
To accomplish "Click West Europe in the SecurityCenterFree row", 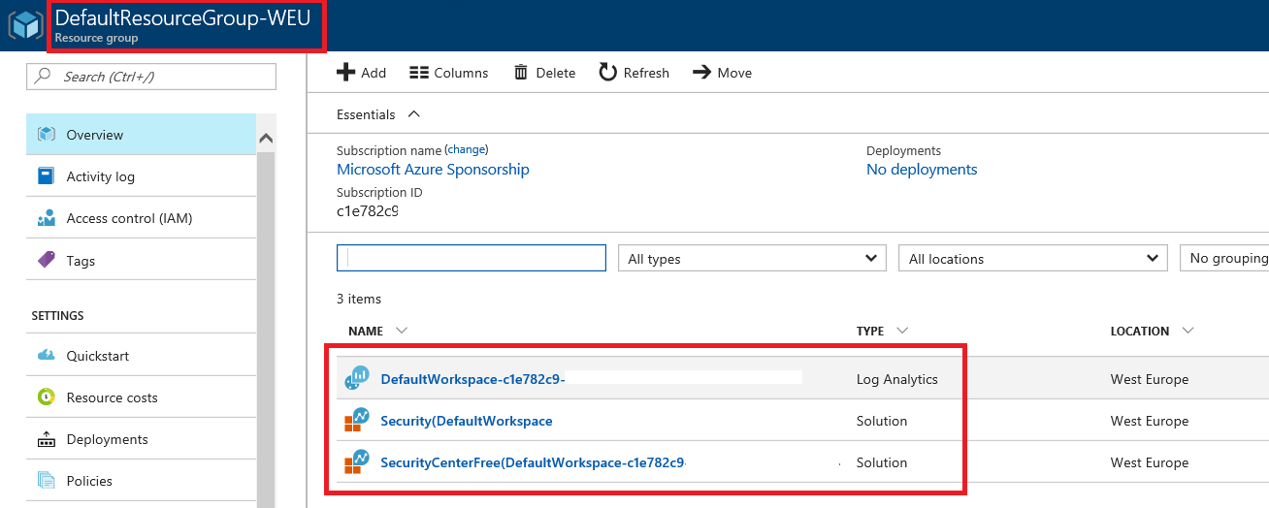I will click(x=1150, y=462).
